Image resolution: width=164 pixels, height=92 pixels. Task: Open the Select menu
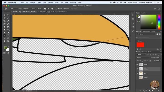tap(50, 3)
